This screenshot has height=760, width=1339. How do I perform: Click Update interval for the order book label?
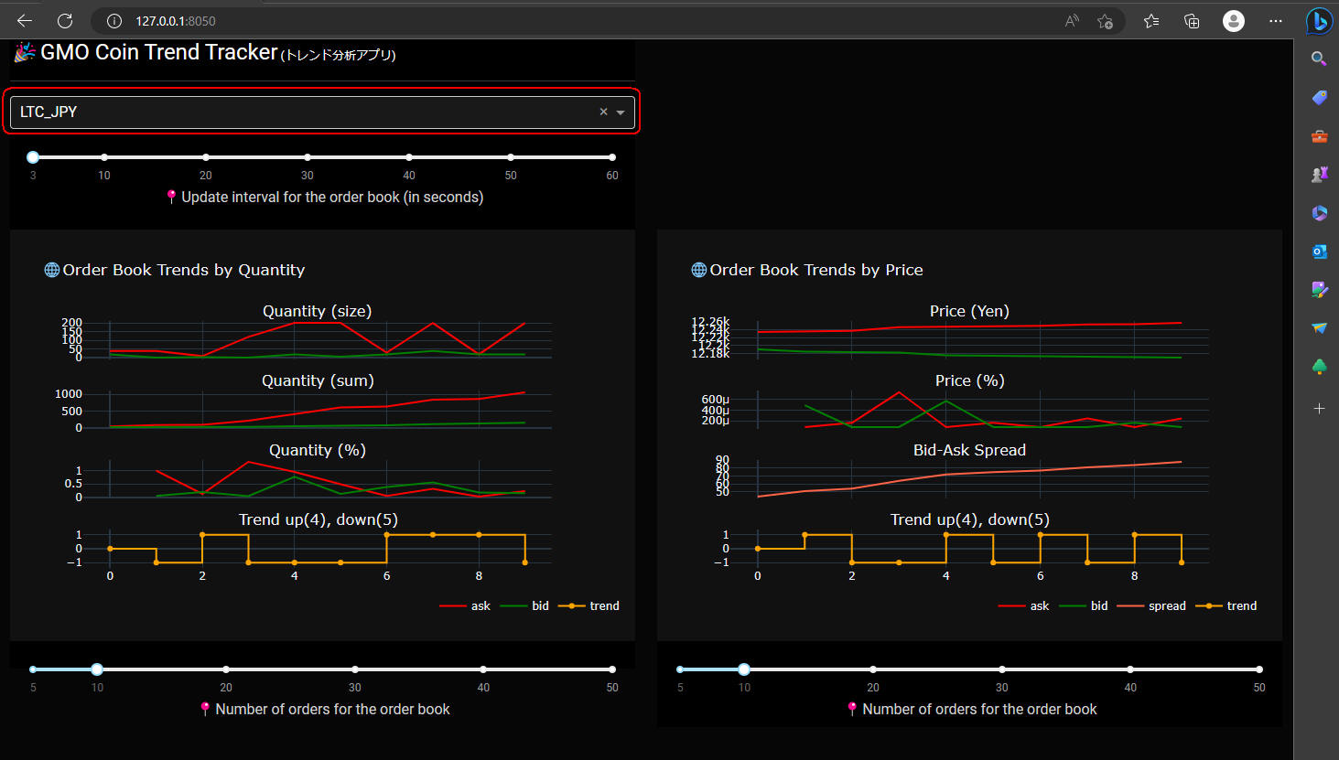tap(332, 197)
